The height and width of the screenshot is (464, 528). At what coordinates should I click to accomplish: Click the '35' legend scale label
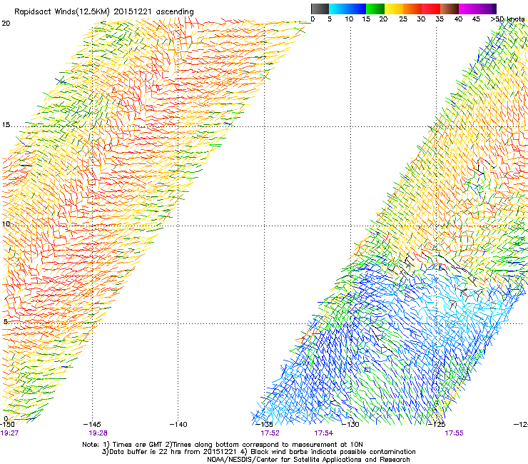point(440,19)
